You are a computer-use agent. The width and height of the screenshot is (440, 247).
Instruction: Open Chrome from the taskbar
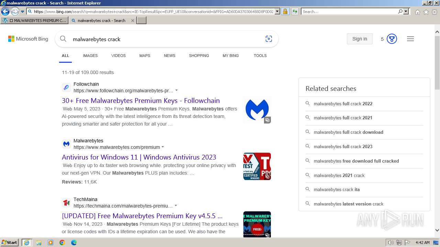click(x=62, y=243)
